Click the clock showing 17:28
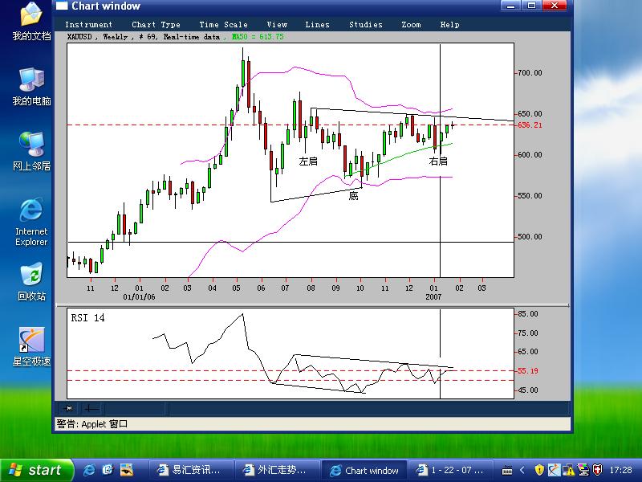Screen dimensions: 642x482 point(620,470)
